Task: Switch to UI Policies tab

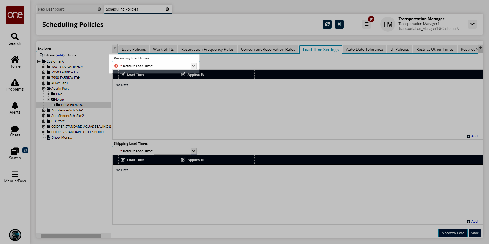Action: click(x=400, y=49)
